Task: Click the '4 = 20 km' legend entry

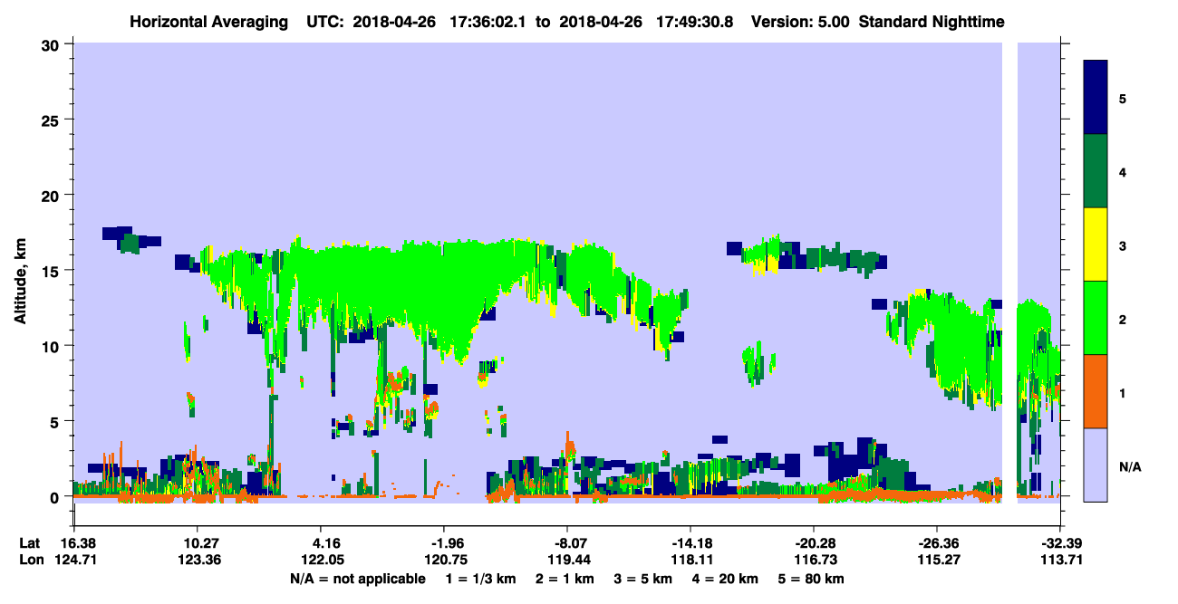Action: click(x=726, y=579)
